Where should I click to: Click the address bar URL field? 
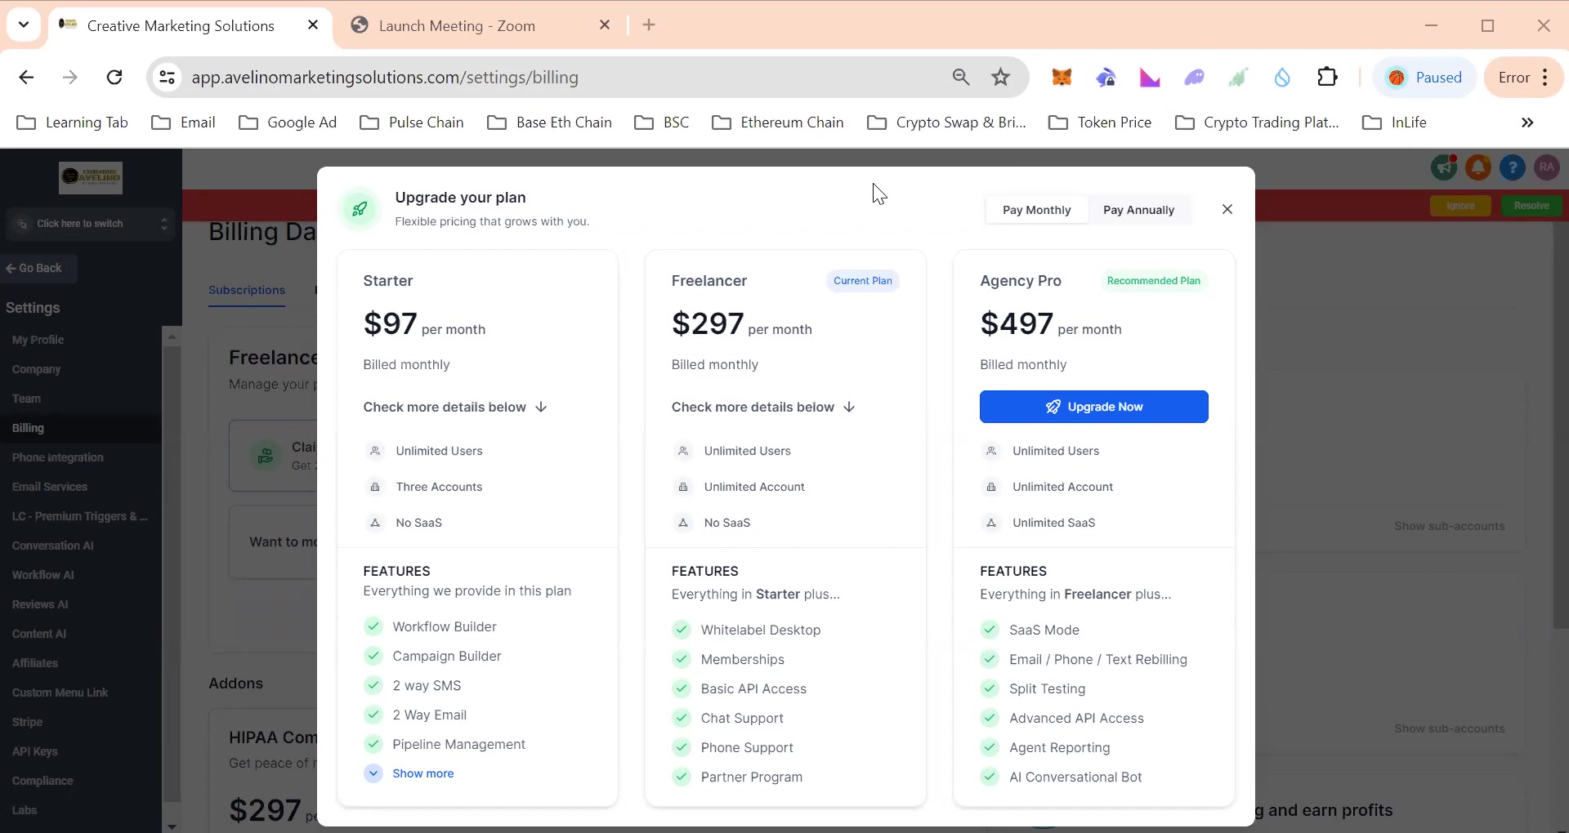point(564,78)
